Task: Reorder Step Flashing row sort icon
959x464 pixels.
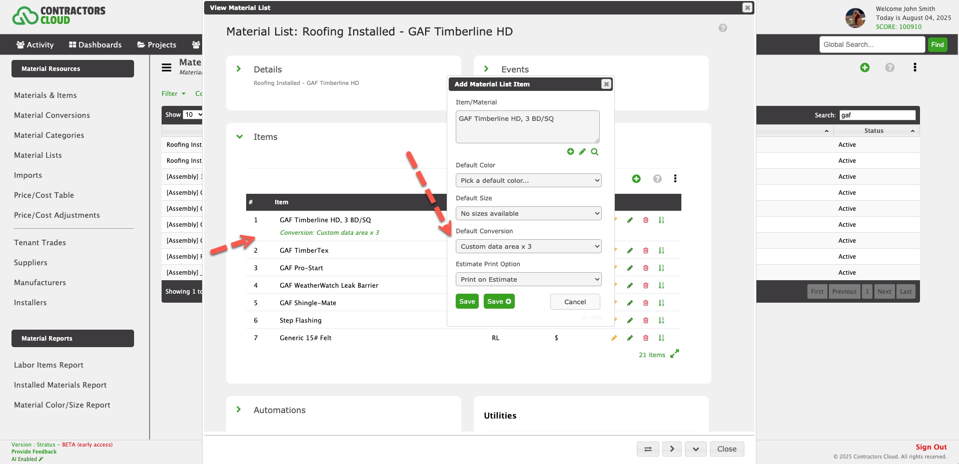Action: pos(661,321)
